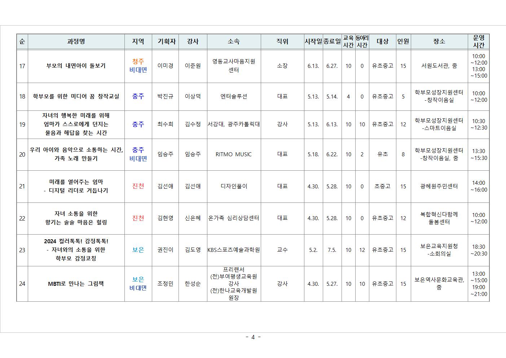Click region cell '청주 비대면'

coord(138,66)
